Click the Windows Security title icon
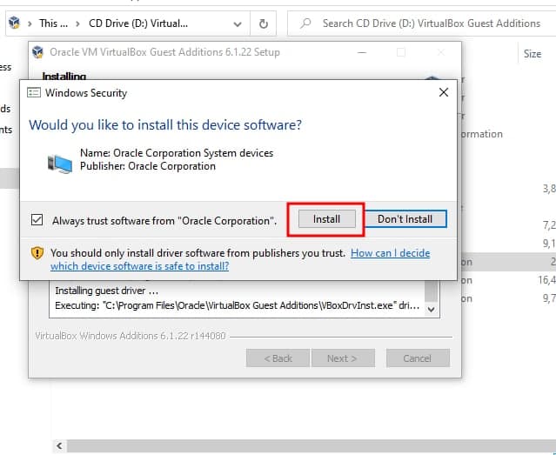The height and width of the screenshot is (455, 556). tap(34, 92)
